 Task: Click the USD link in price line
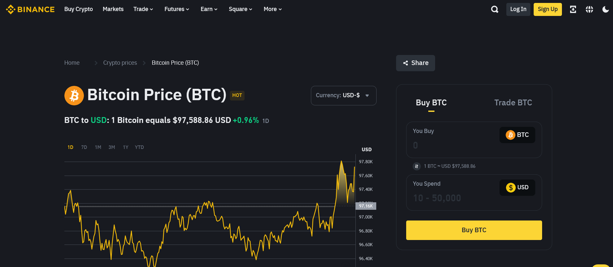[x=99, y=120]
